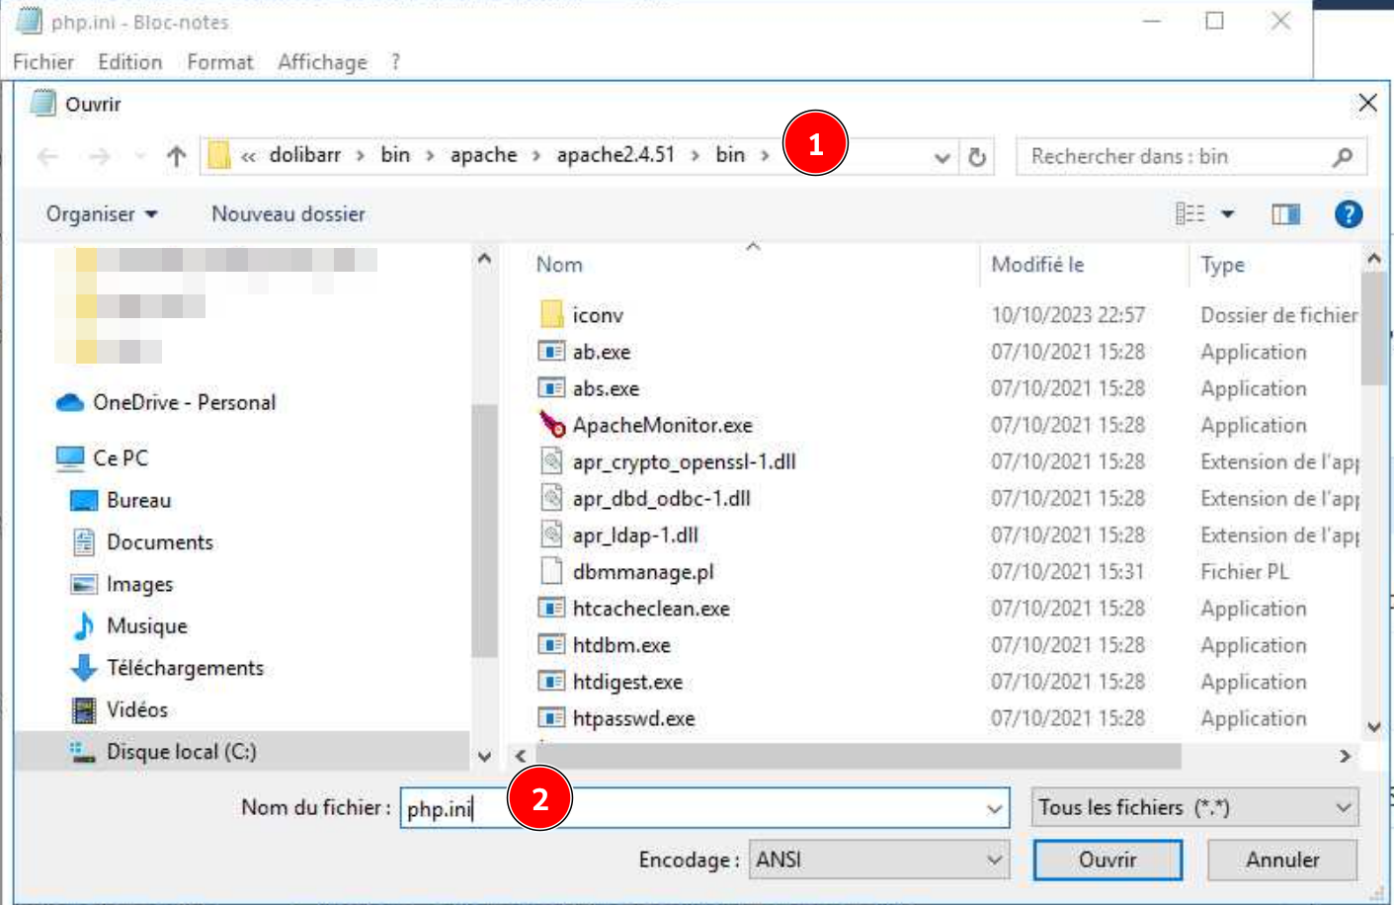The width and height of the screenshot is (1394, 905).
Task: Click the Musique note icon
Action: [x=84, y=625]
